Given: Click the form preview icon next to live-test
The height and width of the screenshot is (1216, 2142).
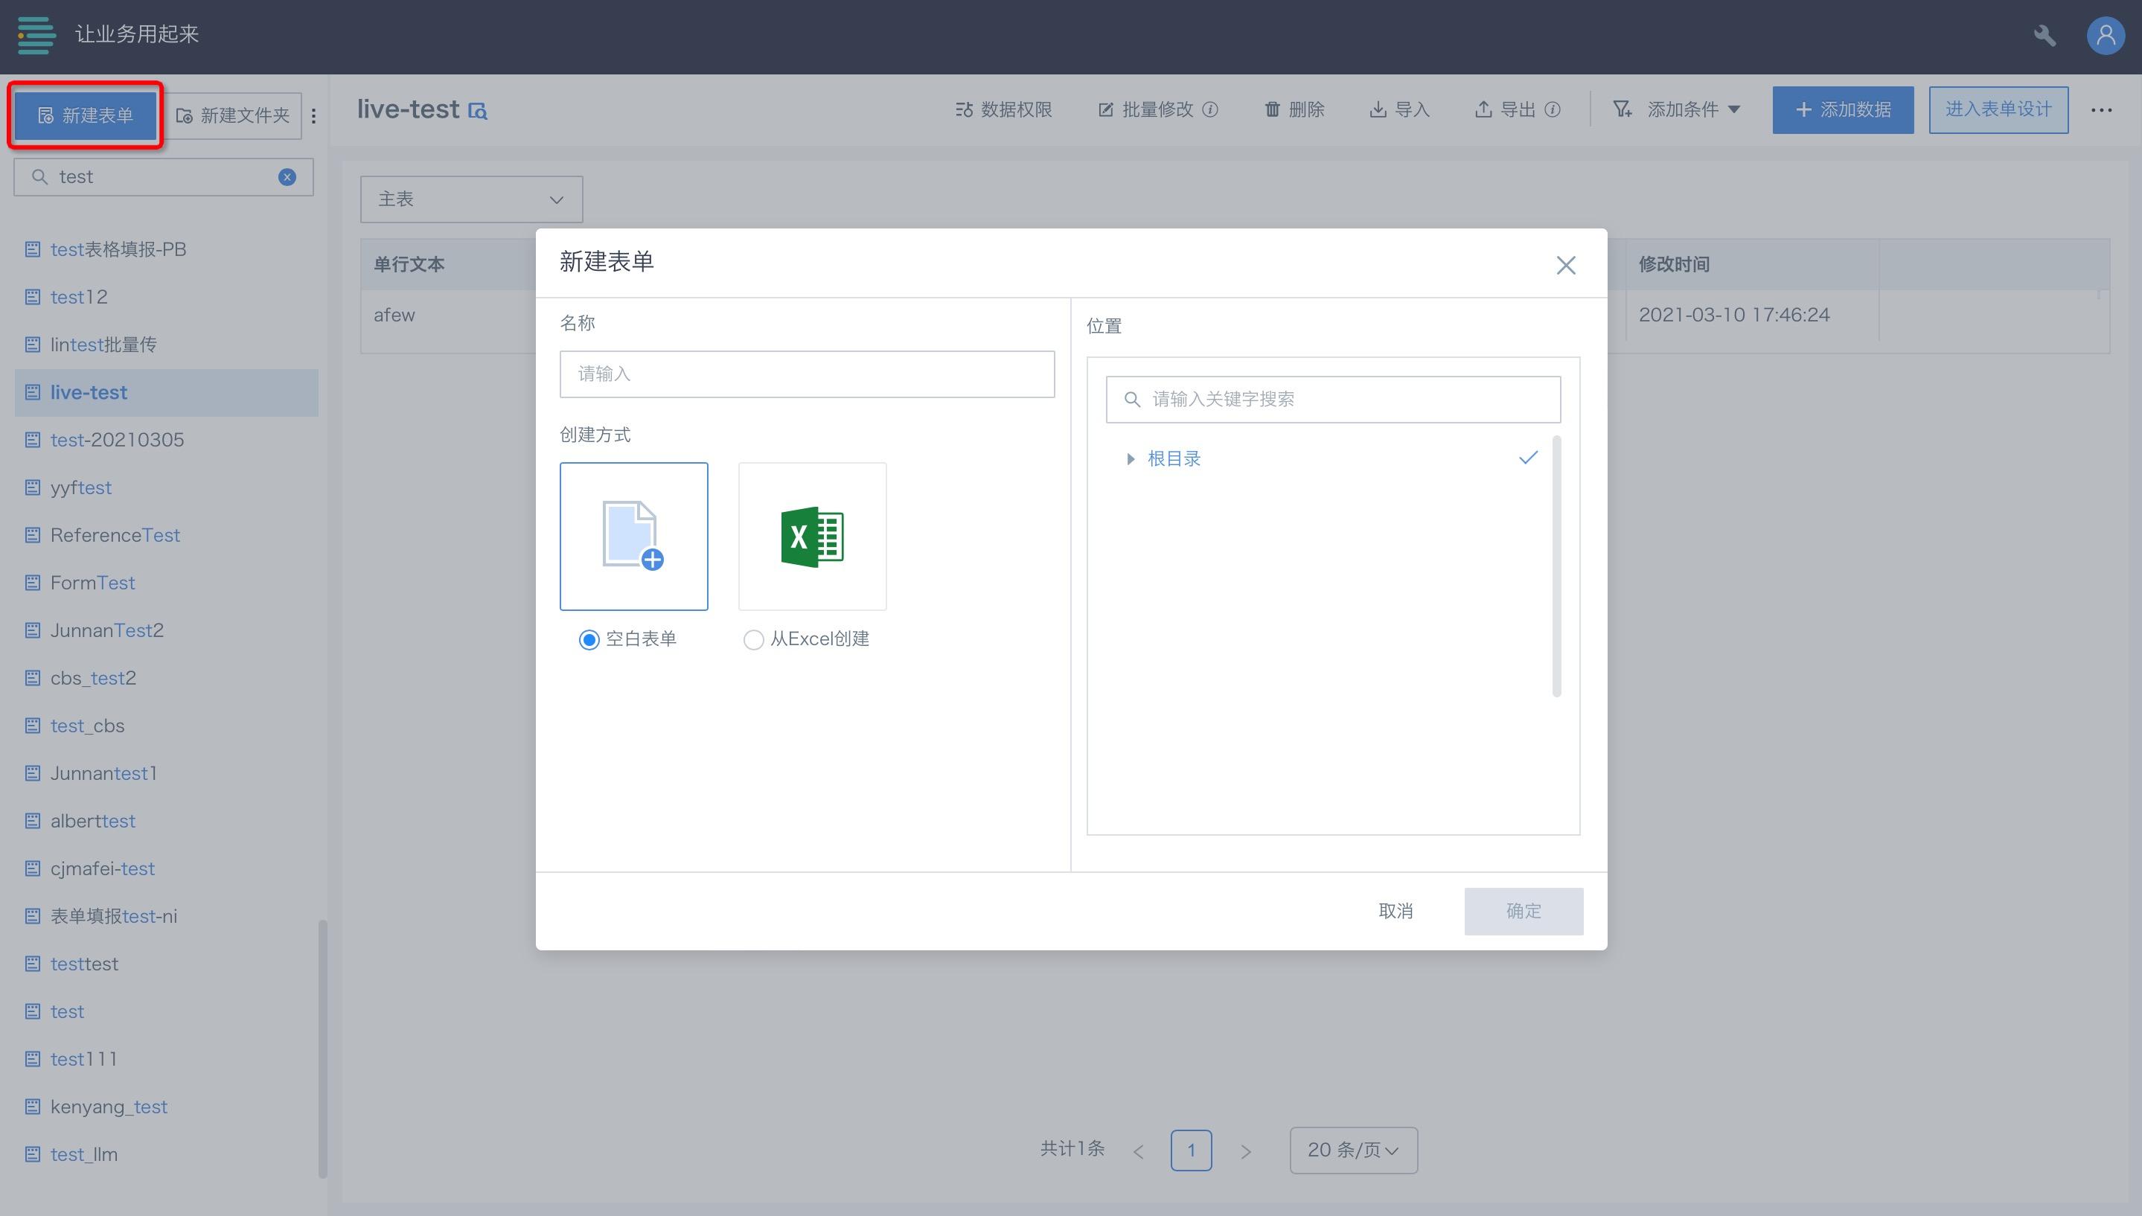Looking at the screenshot, I should 478,111.
